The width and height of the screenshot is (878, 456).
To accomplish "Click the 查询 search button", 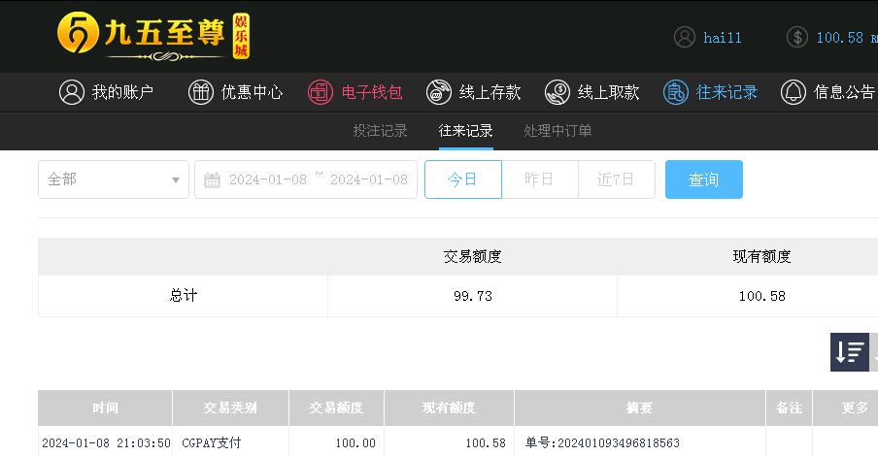I will (704, 179).
